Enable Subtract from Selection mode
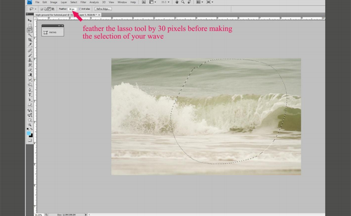This screenshot has width=351, height=216. [49, 9]
